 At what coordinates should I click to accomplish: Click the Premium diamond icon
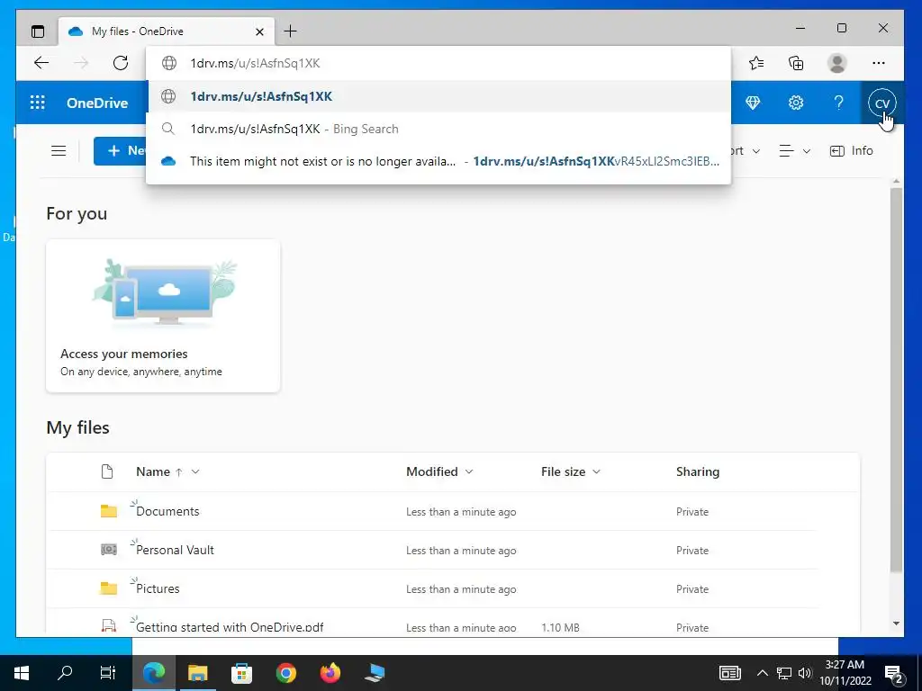pos(753,103)
